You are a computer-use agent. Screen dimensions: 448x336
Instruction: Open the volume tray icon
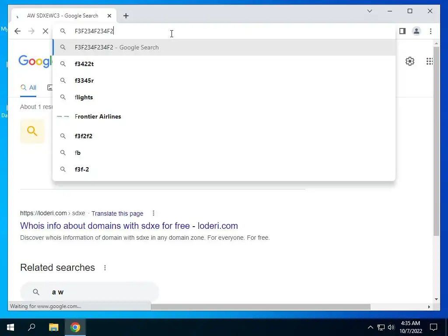[x=391, y=327]
